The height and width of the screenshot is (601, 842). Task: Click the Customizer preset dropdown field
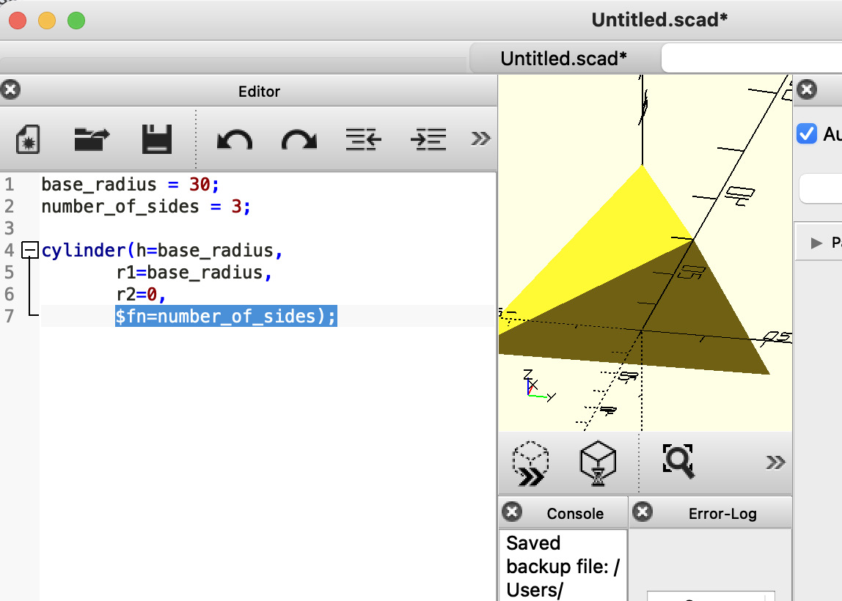[821, 188]
